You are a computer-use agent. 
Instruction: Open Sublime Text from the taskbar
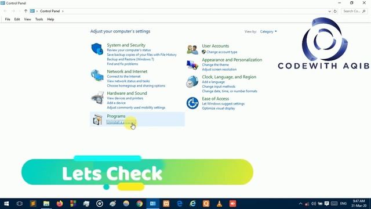[33, 204]
